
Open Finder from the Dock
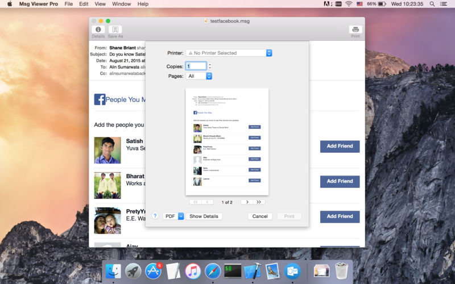[113, 271]
